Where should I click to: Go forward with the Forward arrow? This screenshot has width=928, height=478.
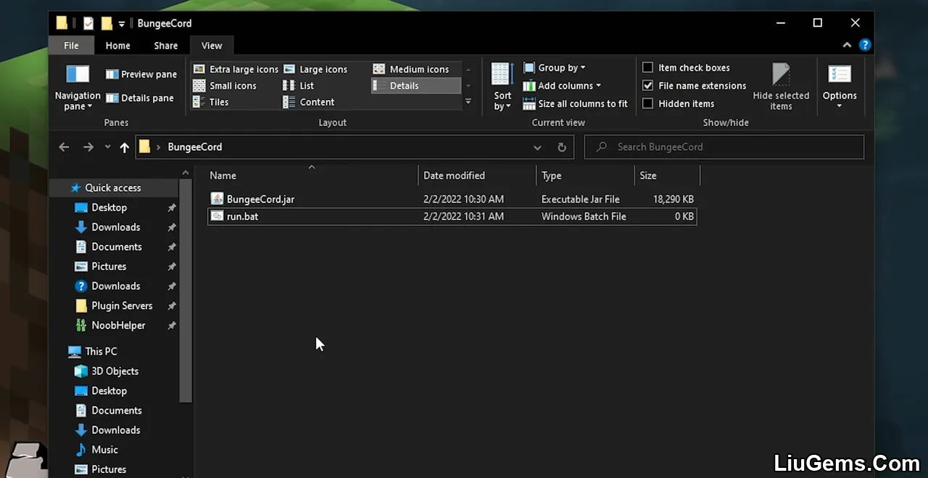pos(88,147)
